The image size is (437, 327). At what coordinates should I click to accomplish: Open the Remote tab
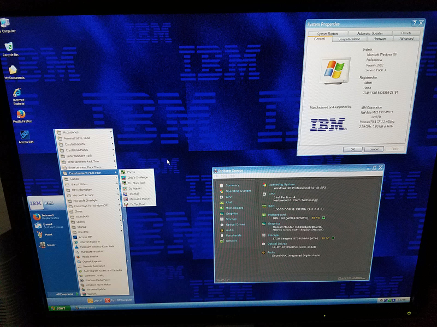coord(406,33)
